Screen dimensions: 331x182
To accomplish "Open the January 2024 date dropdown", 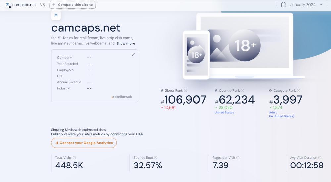I will click(306, 5).
